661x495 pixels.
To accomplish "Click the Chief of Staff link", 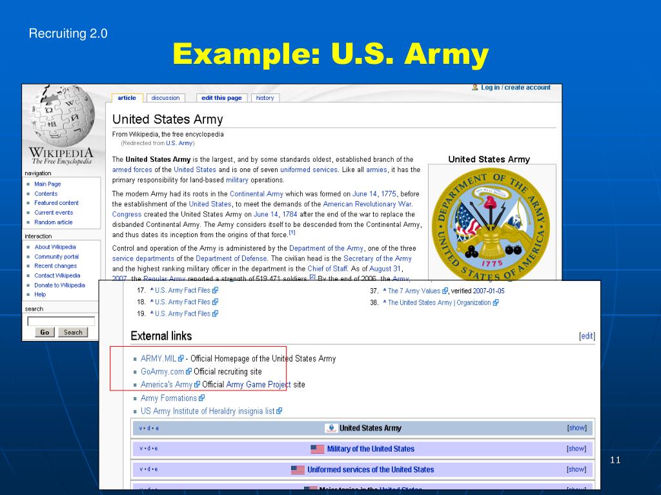I will [327, 269].
